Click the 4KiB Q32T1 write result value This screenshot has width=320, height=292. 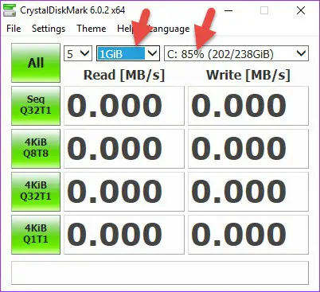click(x=248, y=192)
